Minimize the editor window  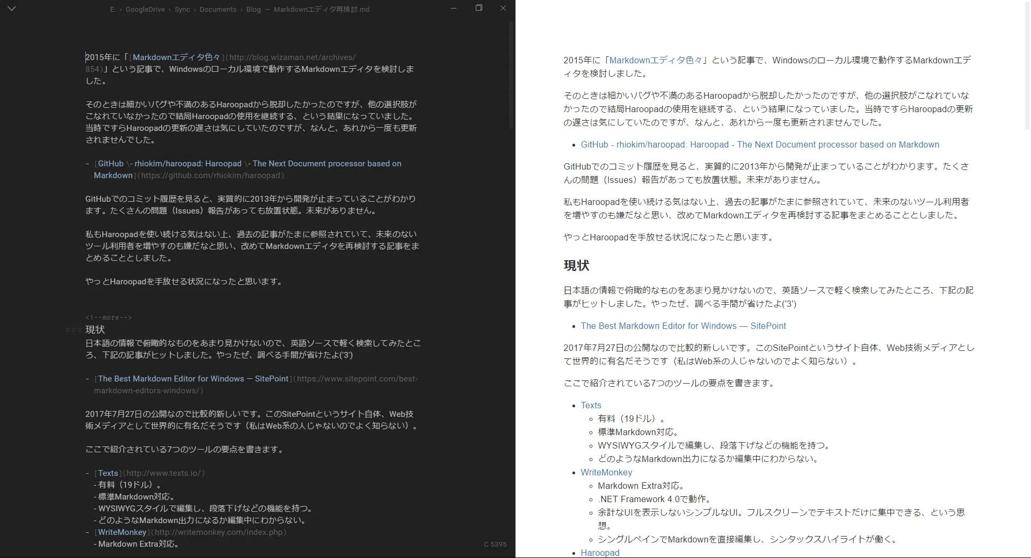[x=454, y=8]
